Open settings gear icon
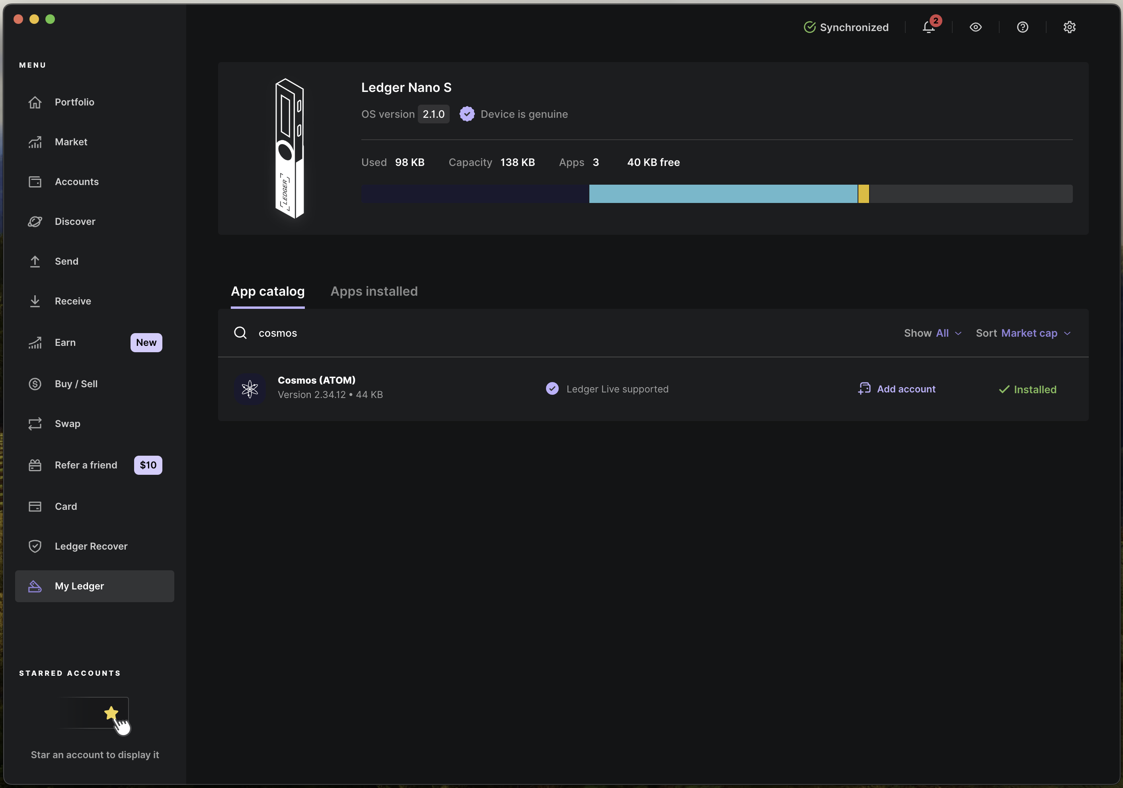Screen dimensions: 1123x788 pyautogui.click(x=1069, y=27)
